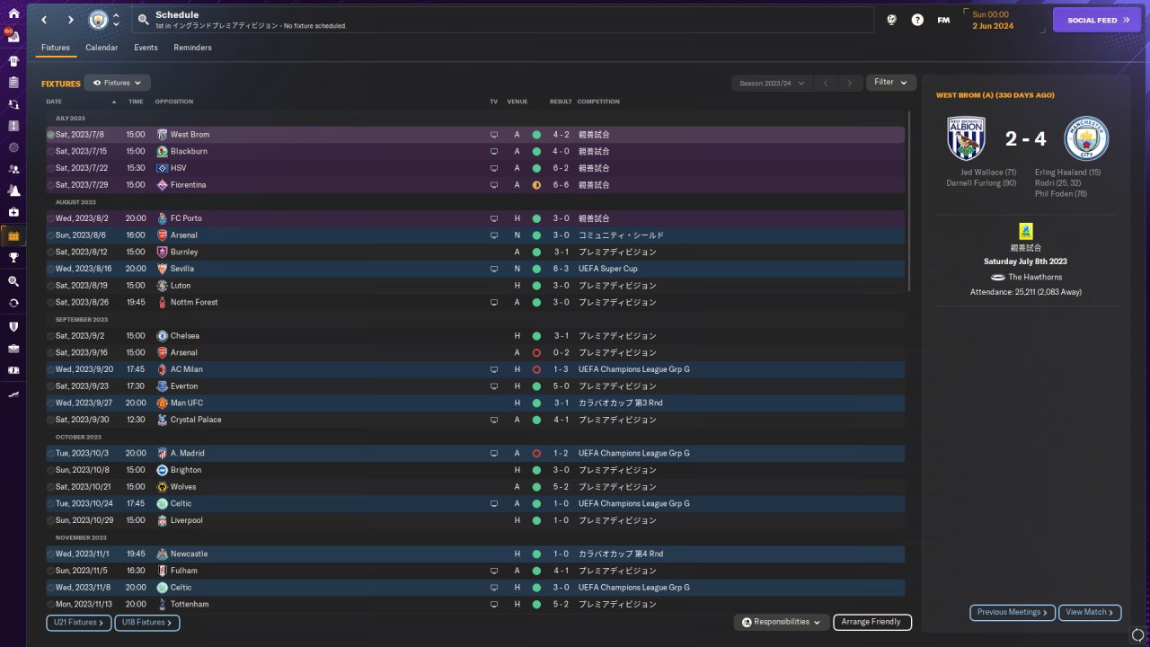Tick the selection circle for Burnley fixture
This screenshot has height=647, width=1150.
tap(51, 252)
